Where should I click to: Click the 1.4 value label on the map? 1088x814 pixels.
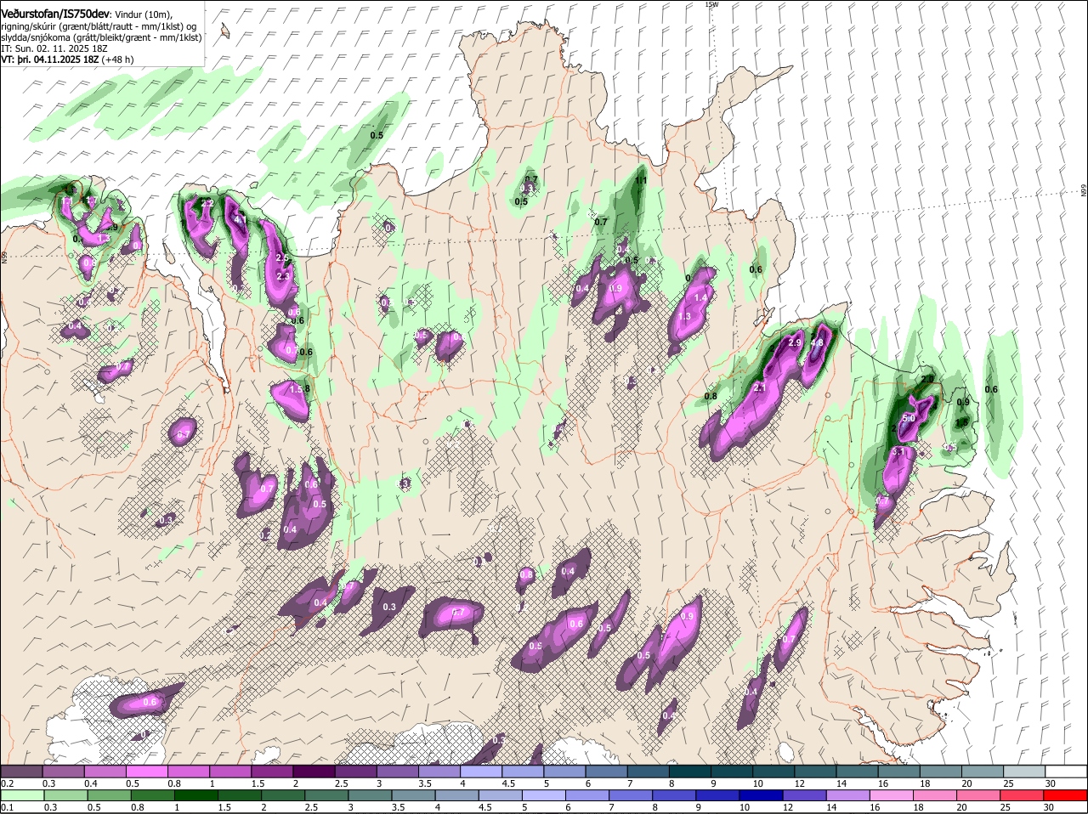pyautogui.click(x=700, y=297)
